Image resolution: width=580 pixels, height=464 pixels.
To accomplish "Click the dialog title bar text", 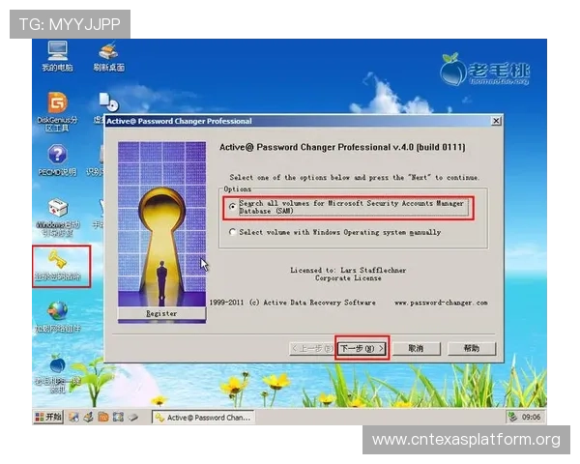I will point(179,121).
